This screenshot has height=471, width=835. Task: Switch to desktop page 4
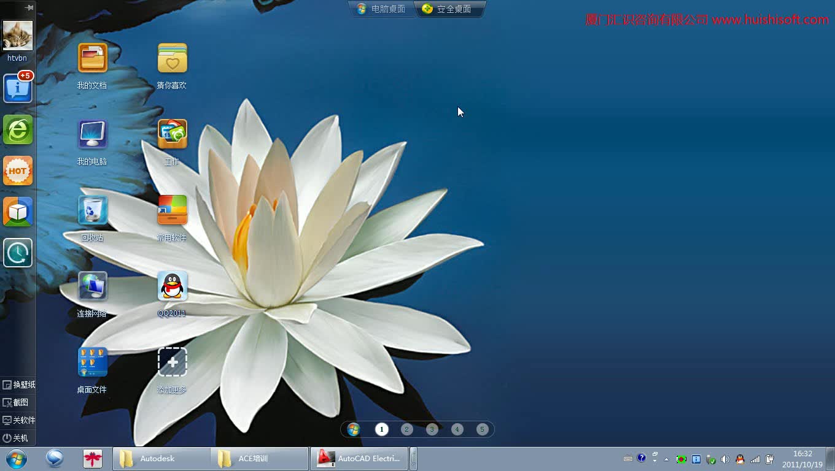coord(457,429)
